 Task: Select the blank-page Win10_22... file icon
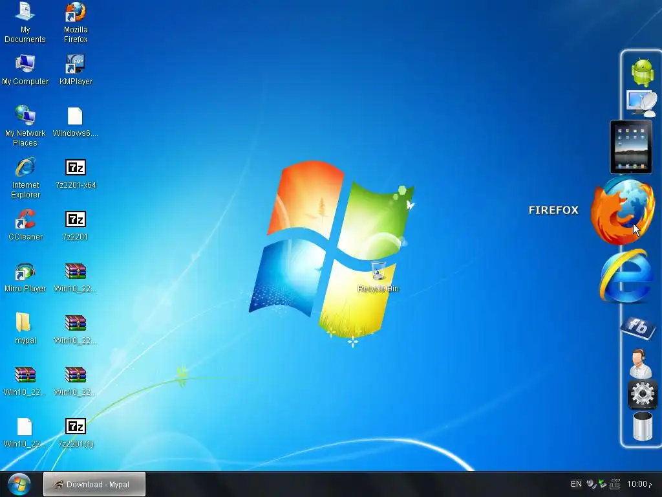(x=25, y=433)
